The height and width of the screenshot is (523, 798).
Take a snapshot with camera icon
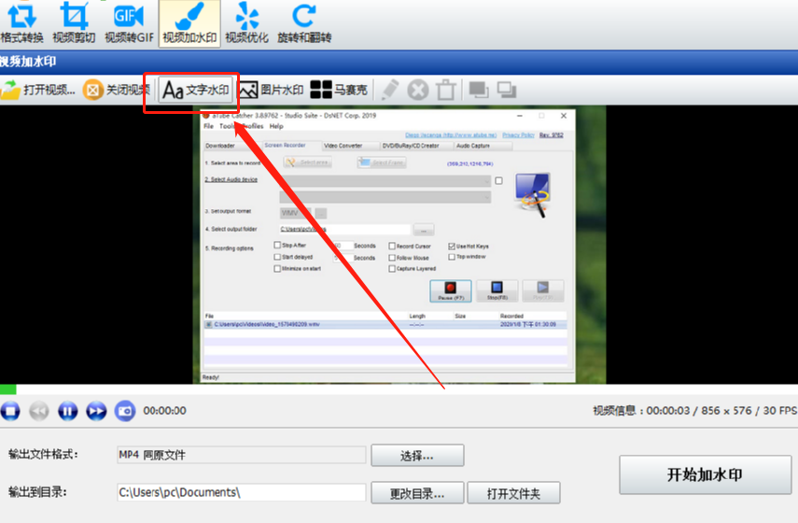[125, 410]
